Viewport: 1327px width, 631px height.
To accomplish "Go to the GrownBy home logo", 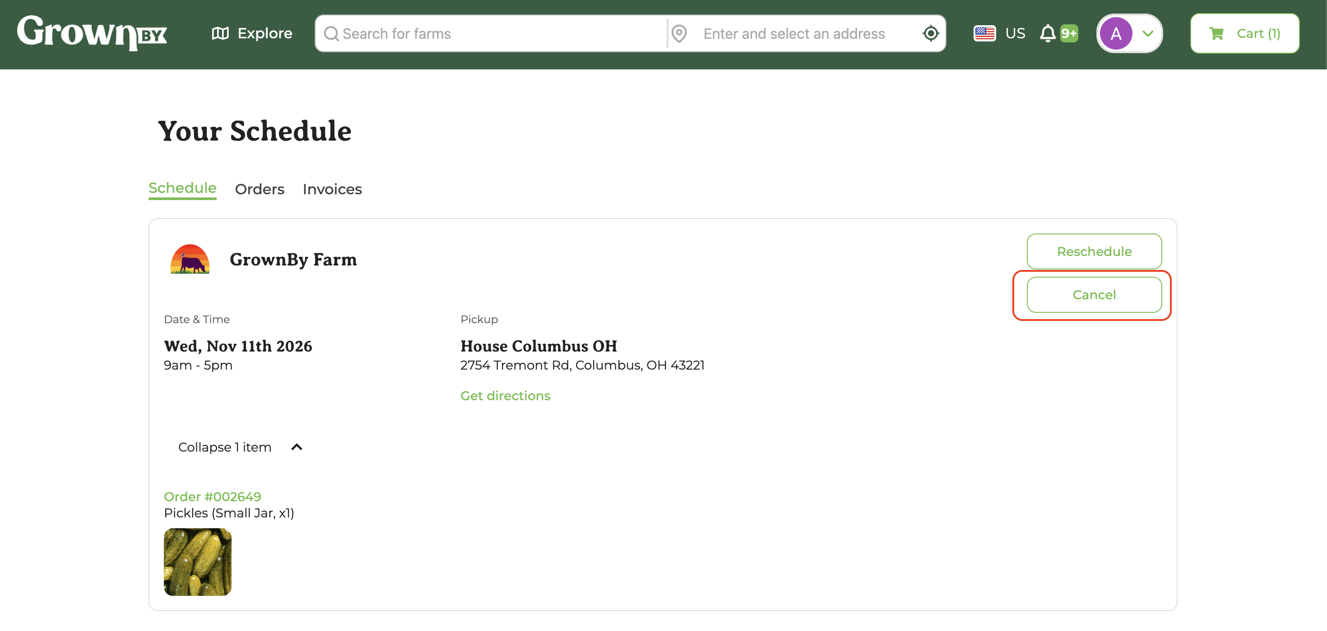I will 92,33.
